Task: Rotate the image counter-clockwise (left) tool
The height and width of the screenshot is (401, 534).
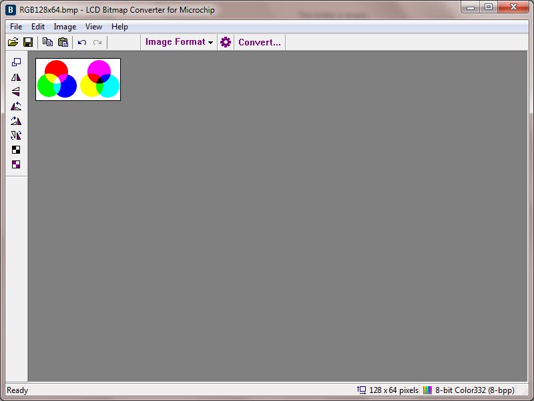Action: [x=16, y=106]
